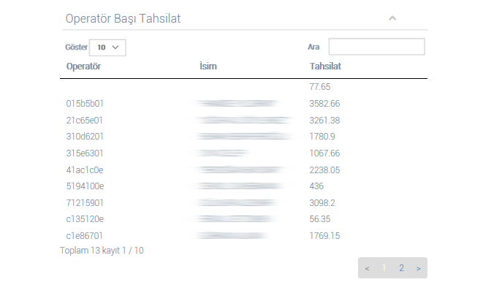This screenshot has height=293, width=491.
Task: Click the Ara search input field
Action: point(377,47)
